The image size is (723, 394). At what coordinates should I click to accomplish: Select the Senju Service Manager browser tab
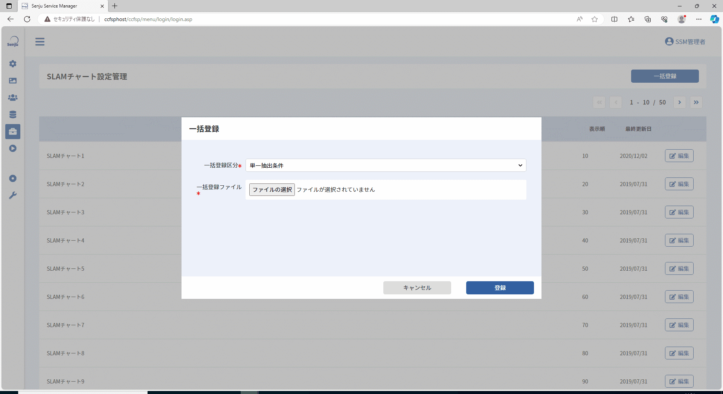[63, 6]
